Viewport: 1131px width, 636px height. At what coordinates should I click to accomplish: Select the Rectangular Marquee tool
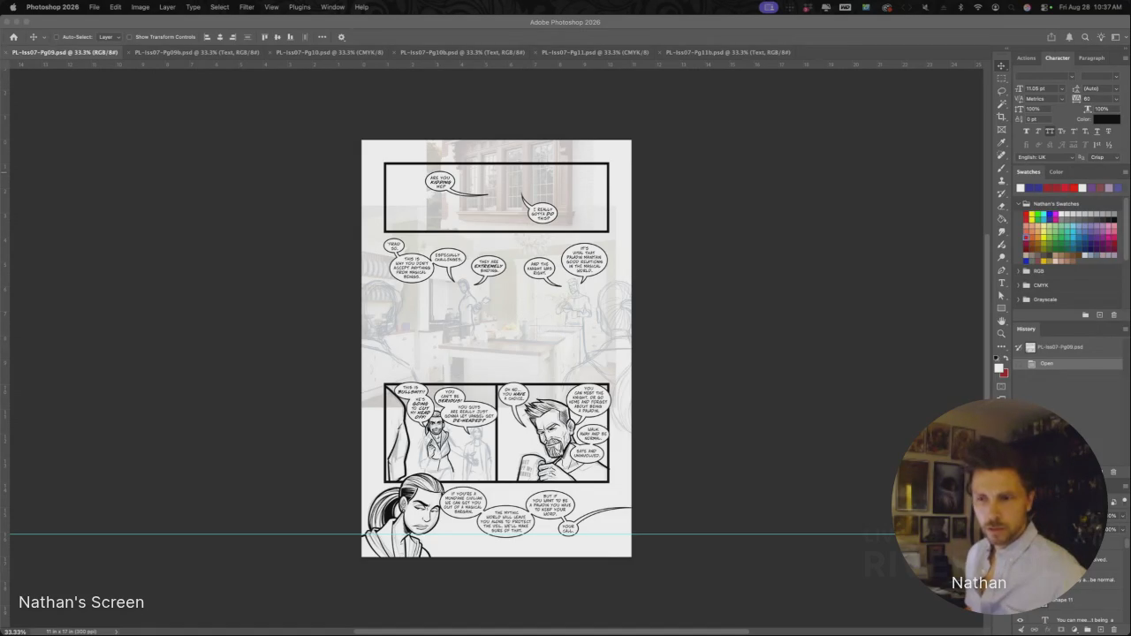tap(1001, 79)
